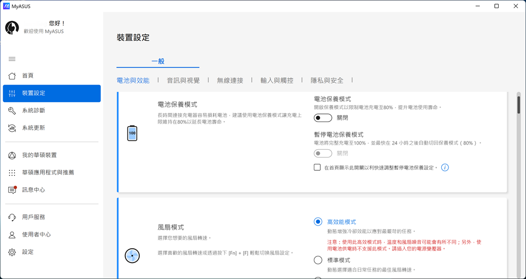
Task: Open 華碩應用程式與推薦 grid icon
Action: [x=12, y=173]
